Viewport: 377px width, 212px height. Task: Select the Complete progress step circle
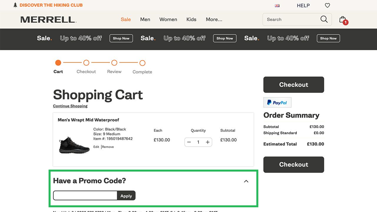click(x=143, y=63)
